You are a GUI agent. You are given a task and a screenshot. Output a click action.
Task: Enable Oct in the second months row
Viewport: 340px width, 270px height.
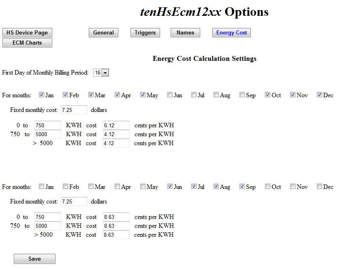click(267, 186)
